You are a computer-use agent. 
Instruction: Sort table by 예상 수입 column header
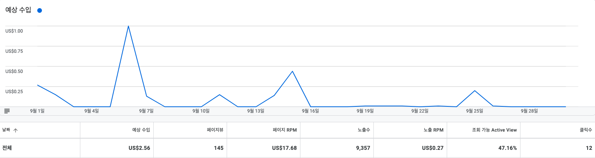point(141,130)
